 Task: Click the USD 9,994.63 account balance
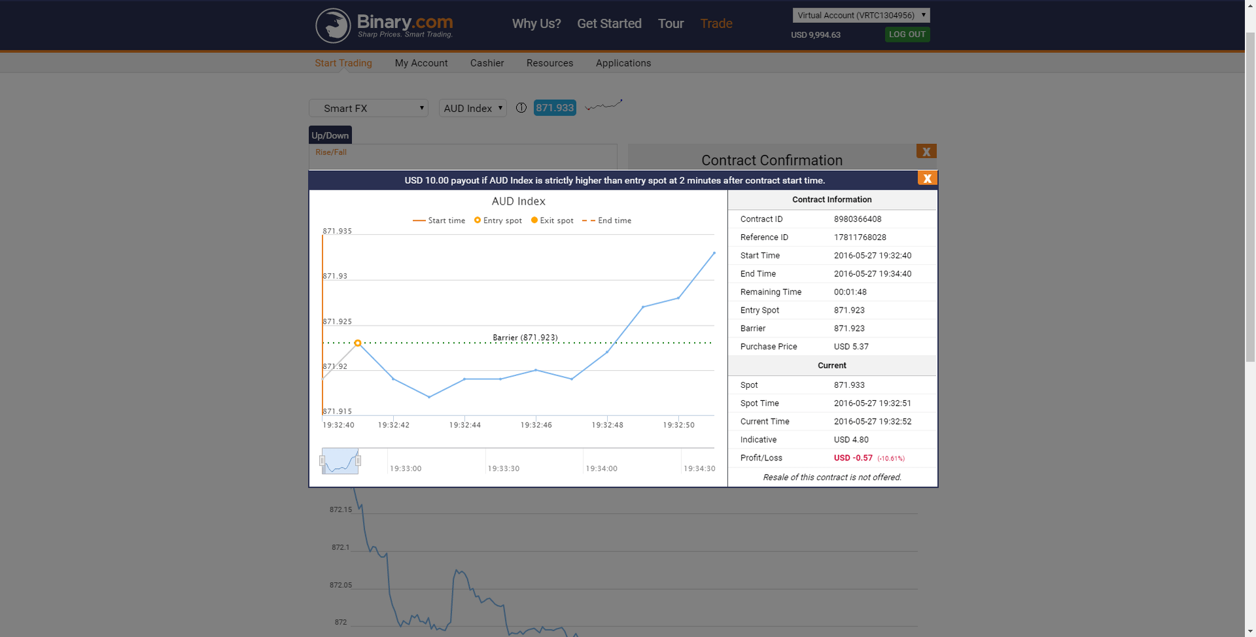[x=816, y=35]
